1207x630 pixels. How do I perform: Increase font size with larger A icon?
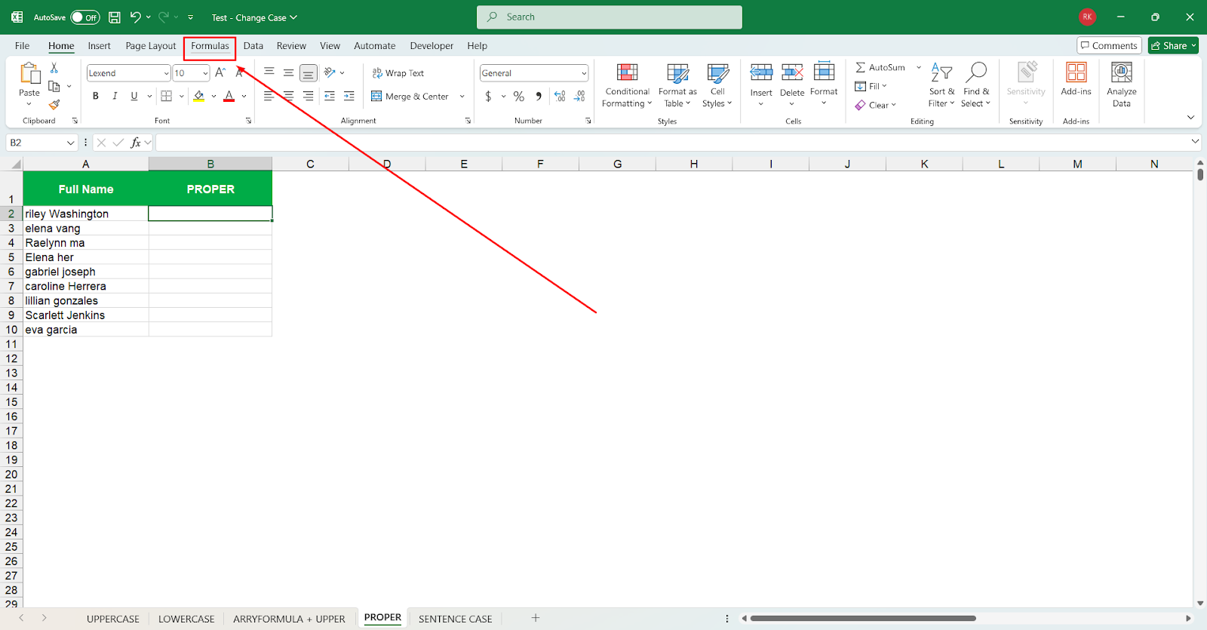point(220,72)
